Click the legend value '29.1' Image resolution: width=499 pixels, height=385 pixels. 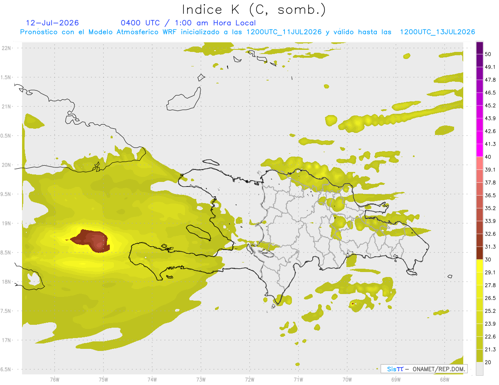pos(490,272)
